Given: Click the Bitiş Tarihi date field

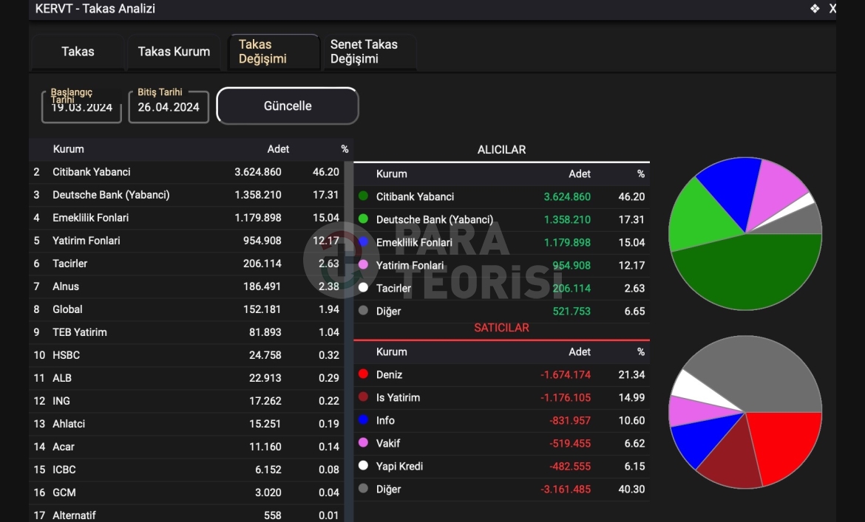Looking at the screenshot, I should (x=169, y=106).
